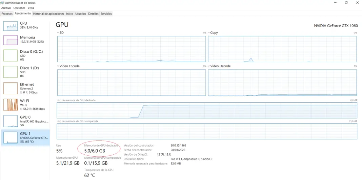Open the Vista menu
Image resolution: width=362 pixels, height=180 pixels.
(x=31, y=8)
